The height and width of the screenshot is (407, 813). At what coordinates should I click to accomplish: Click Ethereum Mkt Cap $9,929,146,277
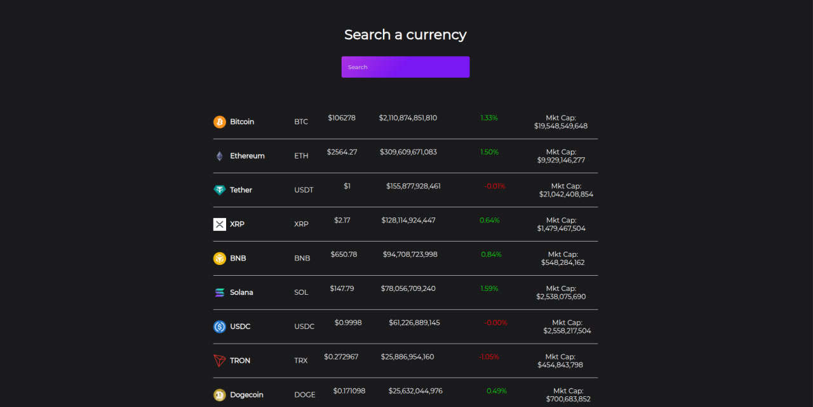(x=561, y=156)
